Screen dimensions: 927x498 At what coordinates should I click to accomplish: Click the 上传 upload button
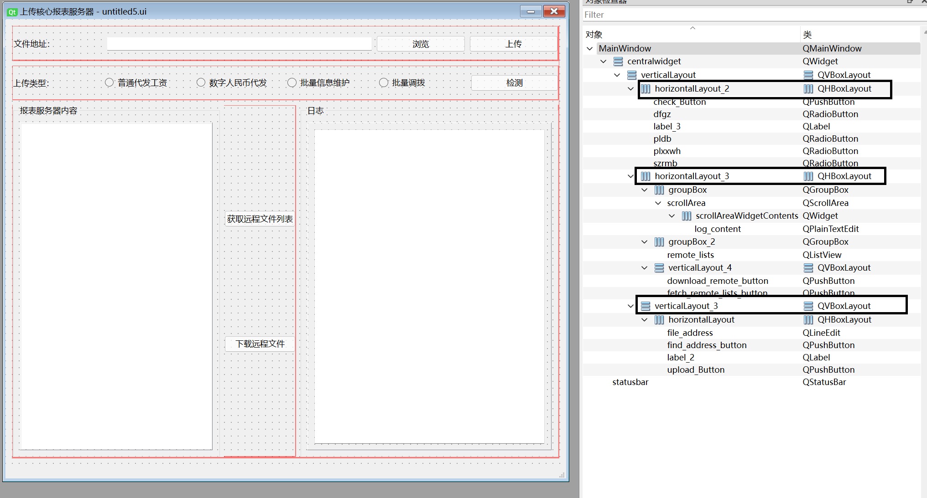(x=513, y=44)
